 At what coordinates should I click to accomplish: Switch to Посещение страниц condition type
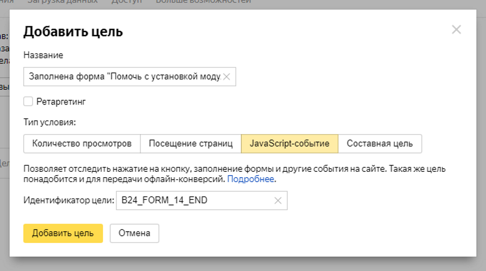coord(191,144)
